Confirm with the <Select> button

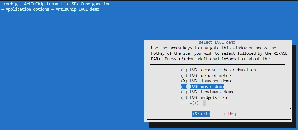[x=201, y=114]
